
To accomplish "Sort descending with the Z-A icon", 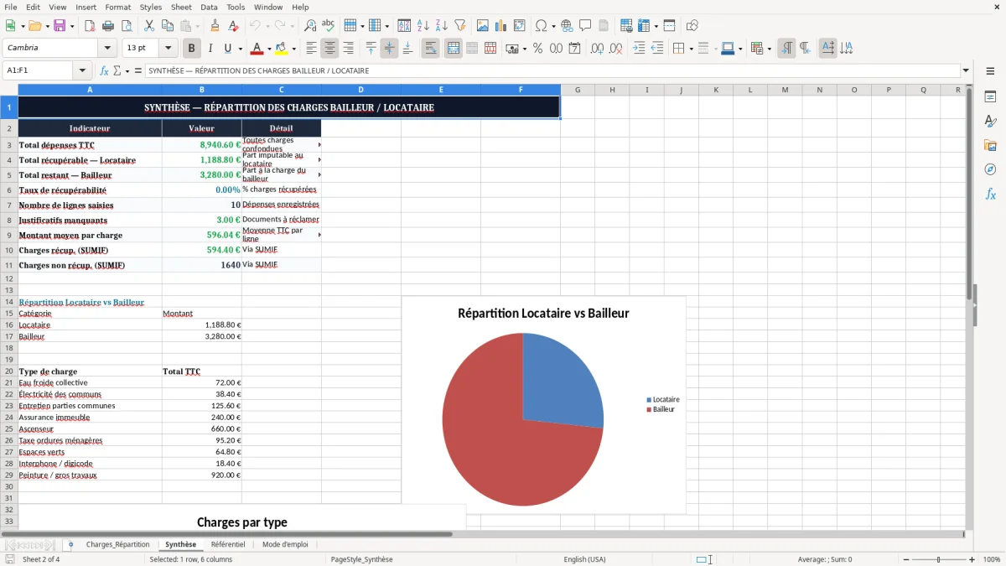I will point(442,26).
